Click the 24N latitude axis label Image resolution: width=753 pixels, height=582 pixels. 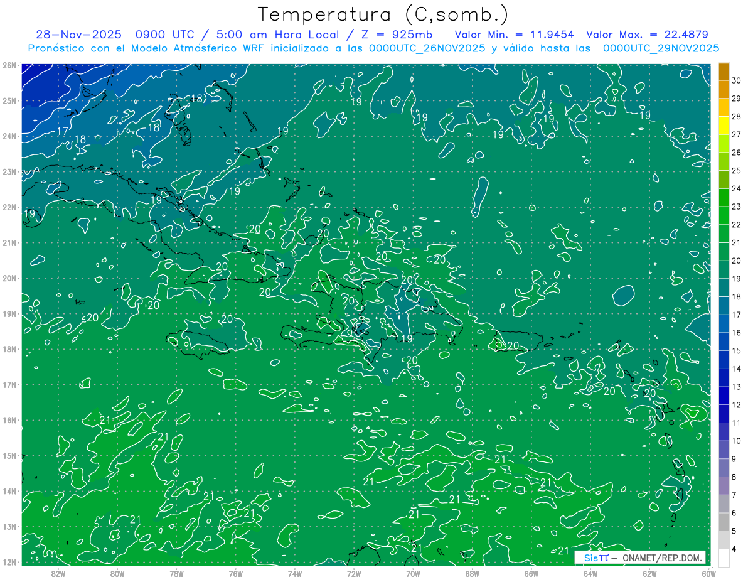click(9, 136)
